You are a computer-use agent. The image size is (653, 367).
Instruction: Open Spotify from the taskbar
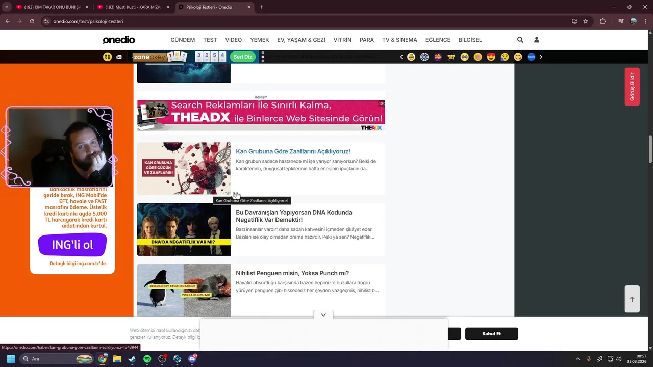click(x=147, y=359)
